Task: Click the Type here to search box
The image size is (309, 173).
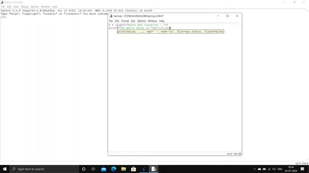Action: [44, 169]
